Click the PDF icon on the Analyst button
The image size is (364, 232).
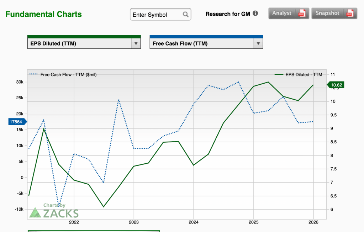click(x=302, y=14)
